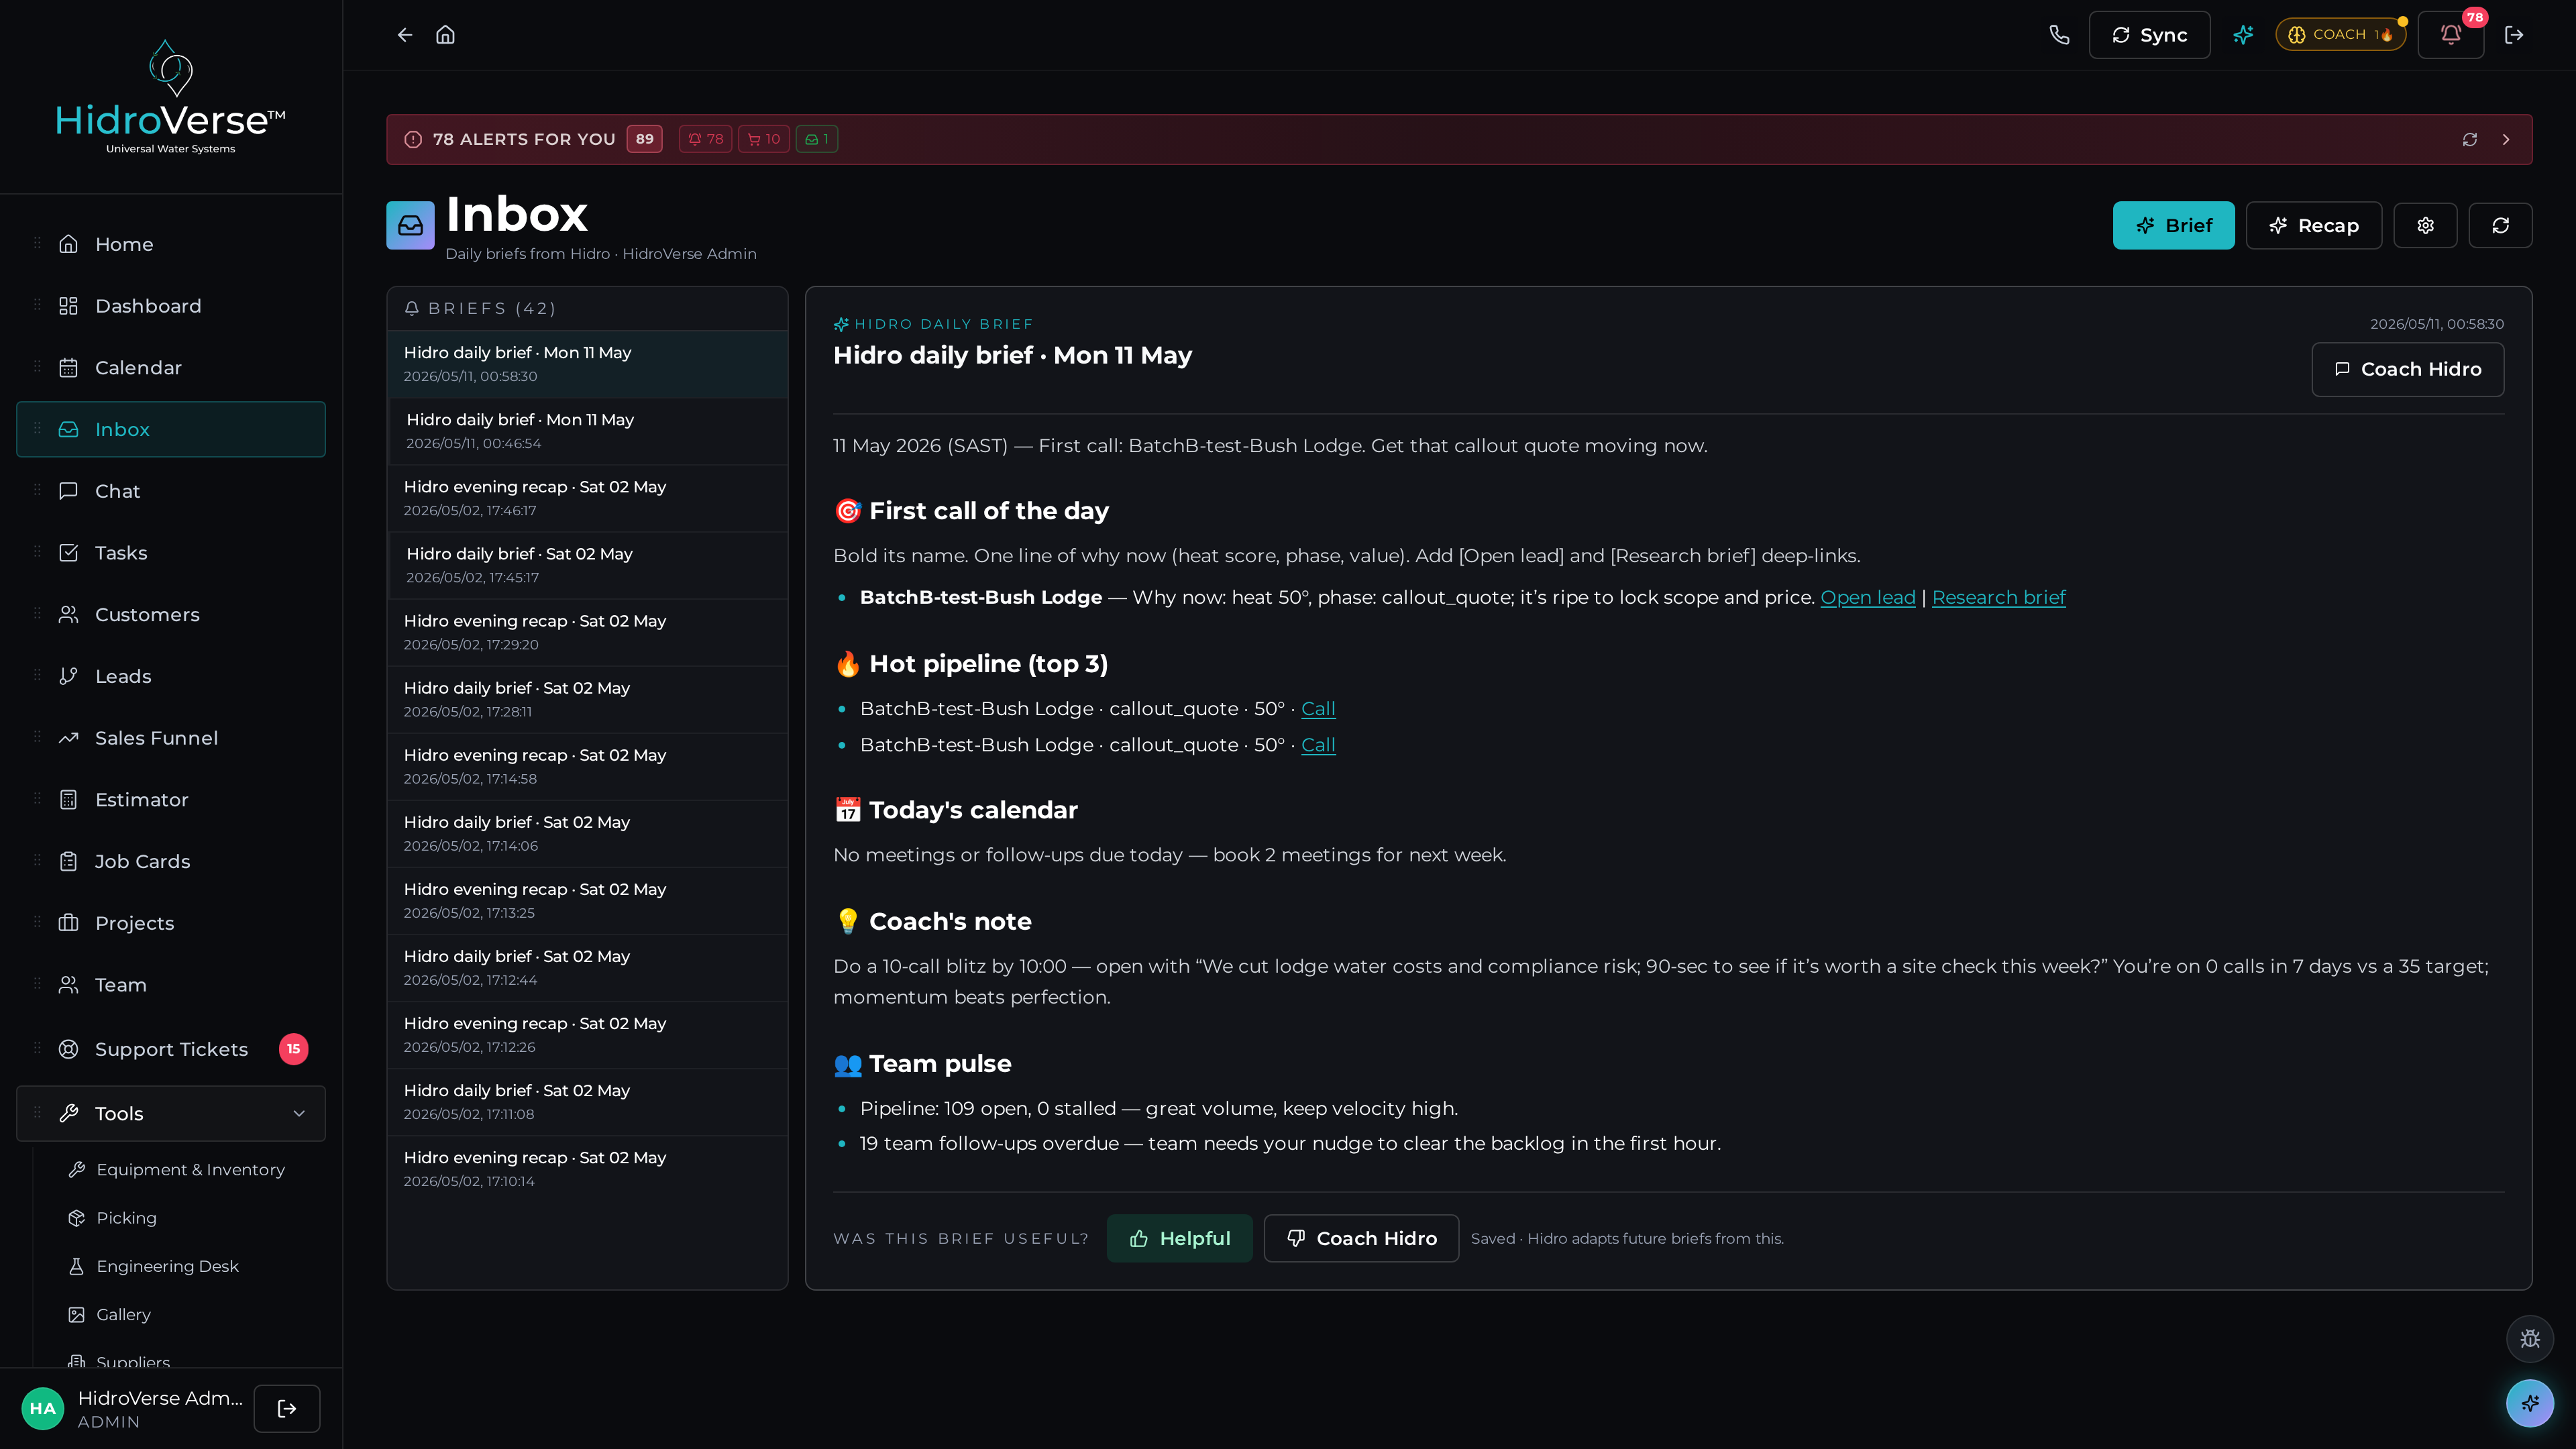The image size is (2576, 1449).
Task: Click the Helpful feedback button
Action: [1180, 1238]
